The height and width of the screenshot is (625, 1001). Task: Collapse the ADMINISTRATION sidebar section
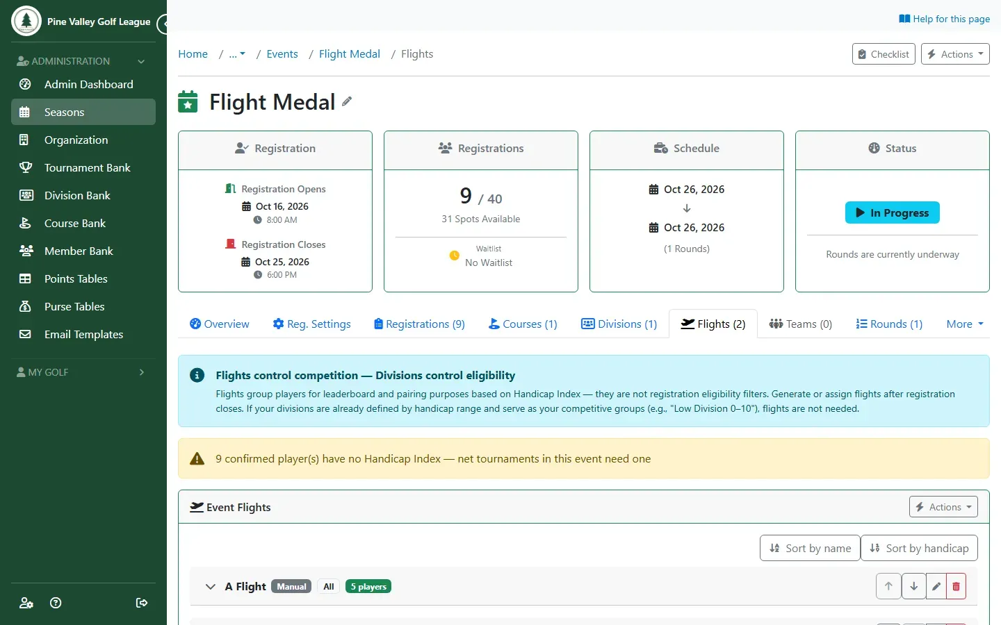tap(83, 61)
